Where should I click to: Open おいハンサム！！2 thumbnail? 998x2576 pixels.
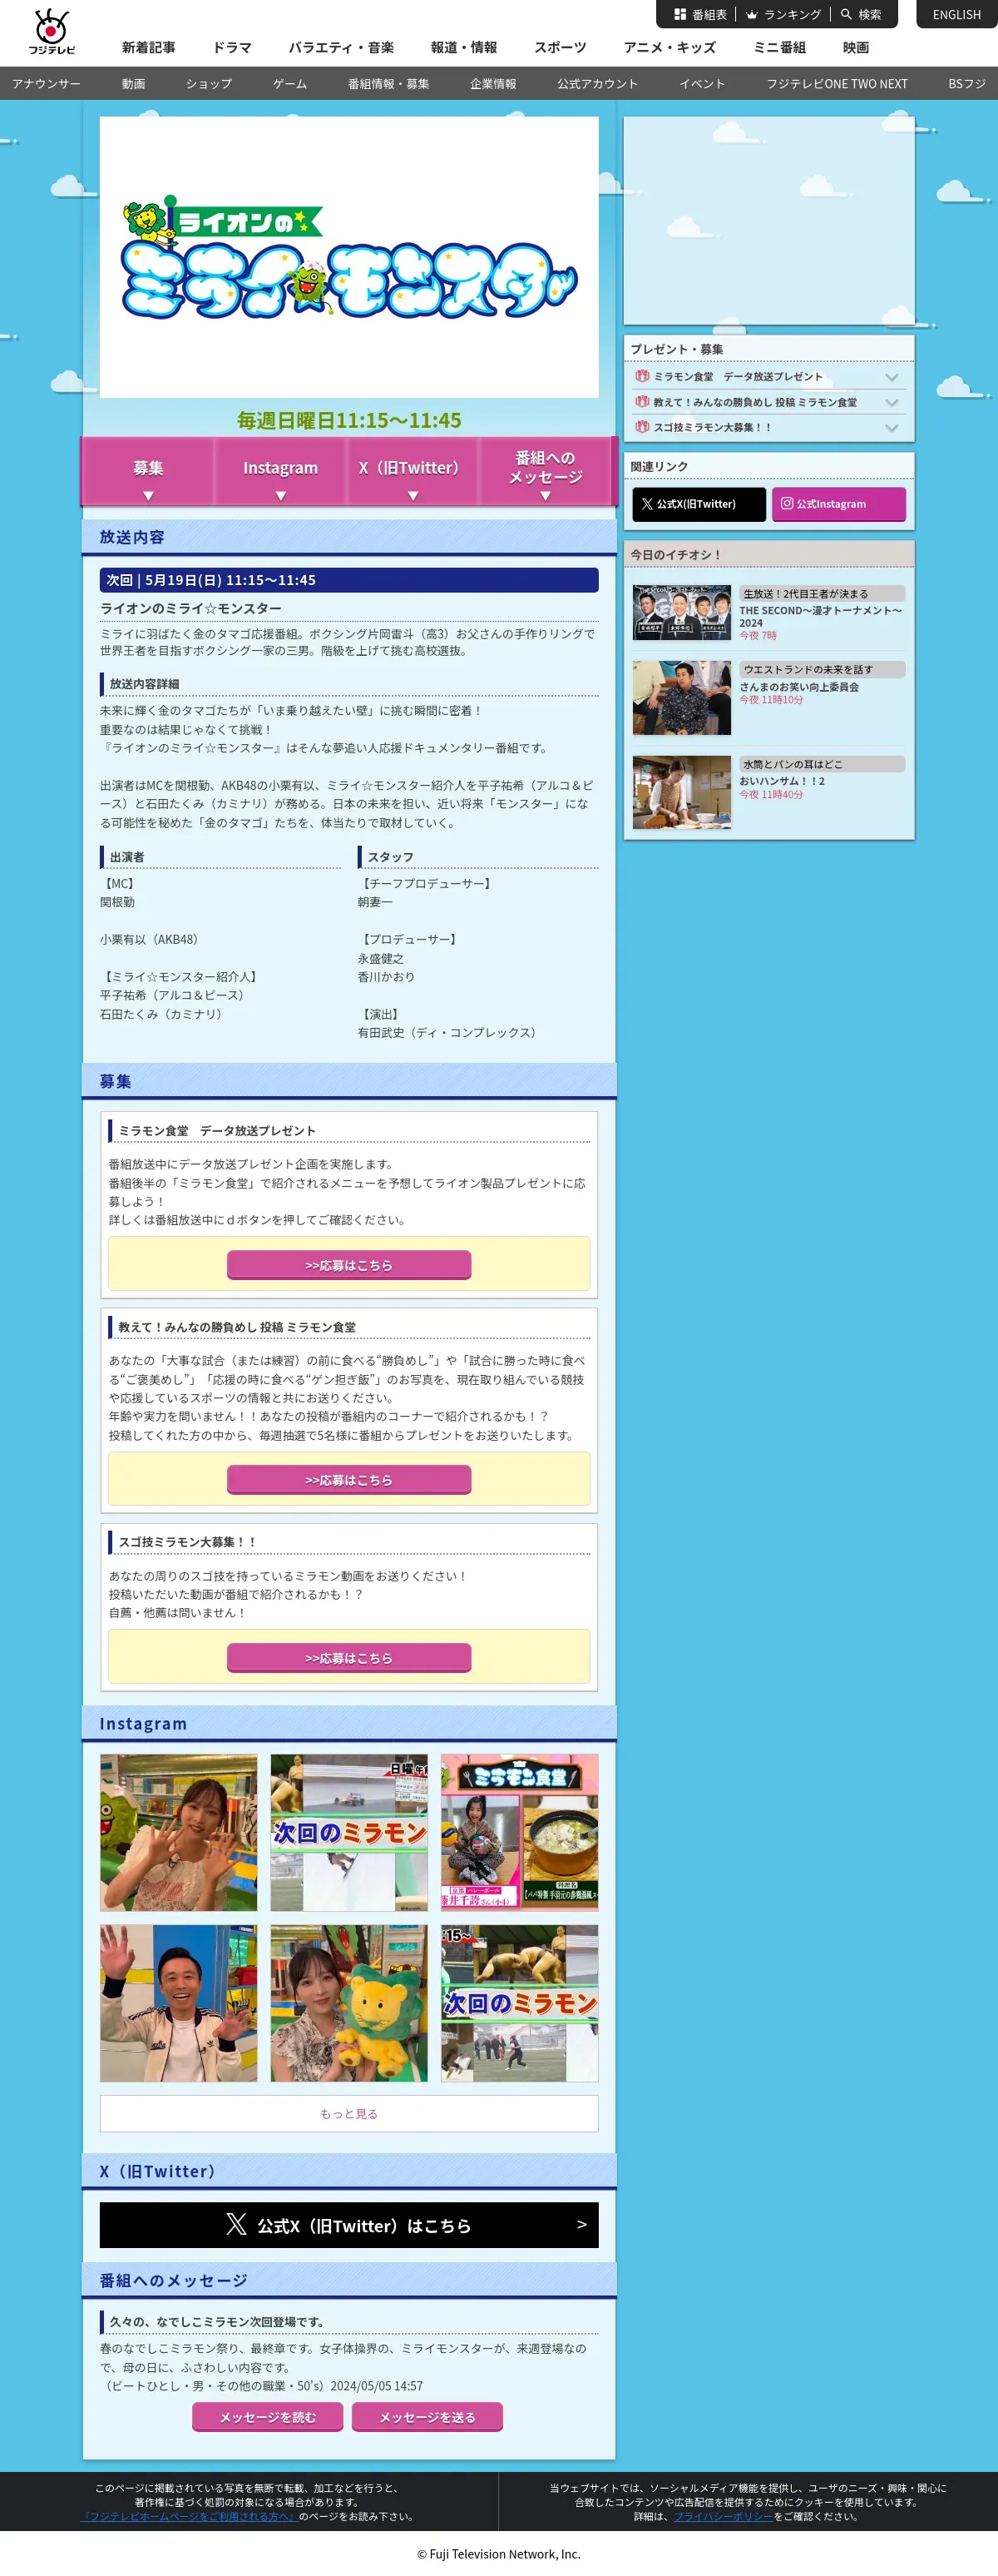click(x=681, y=792)
